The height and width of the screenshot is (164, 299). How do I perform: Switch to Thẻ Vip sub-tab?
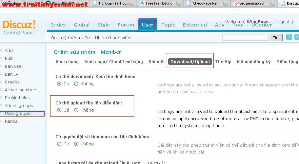click(x=223, y=62)
